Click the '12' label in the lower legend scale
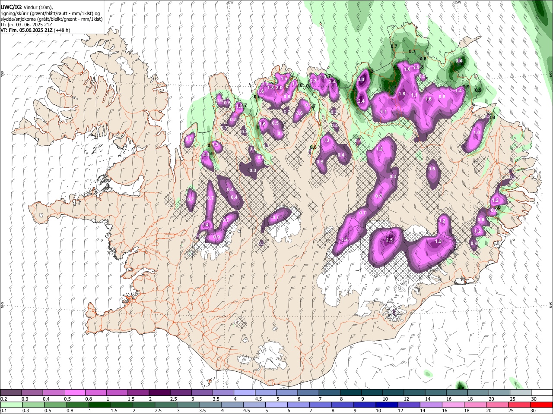Viewport: 553px width, 414px height. point(400,411)
